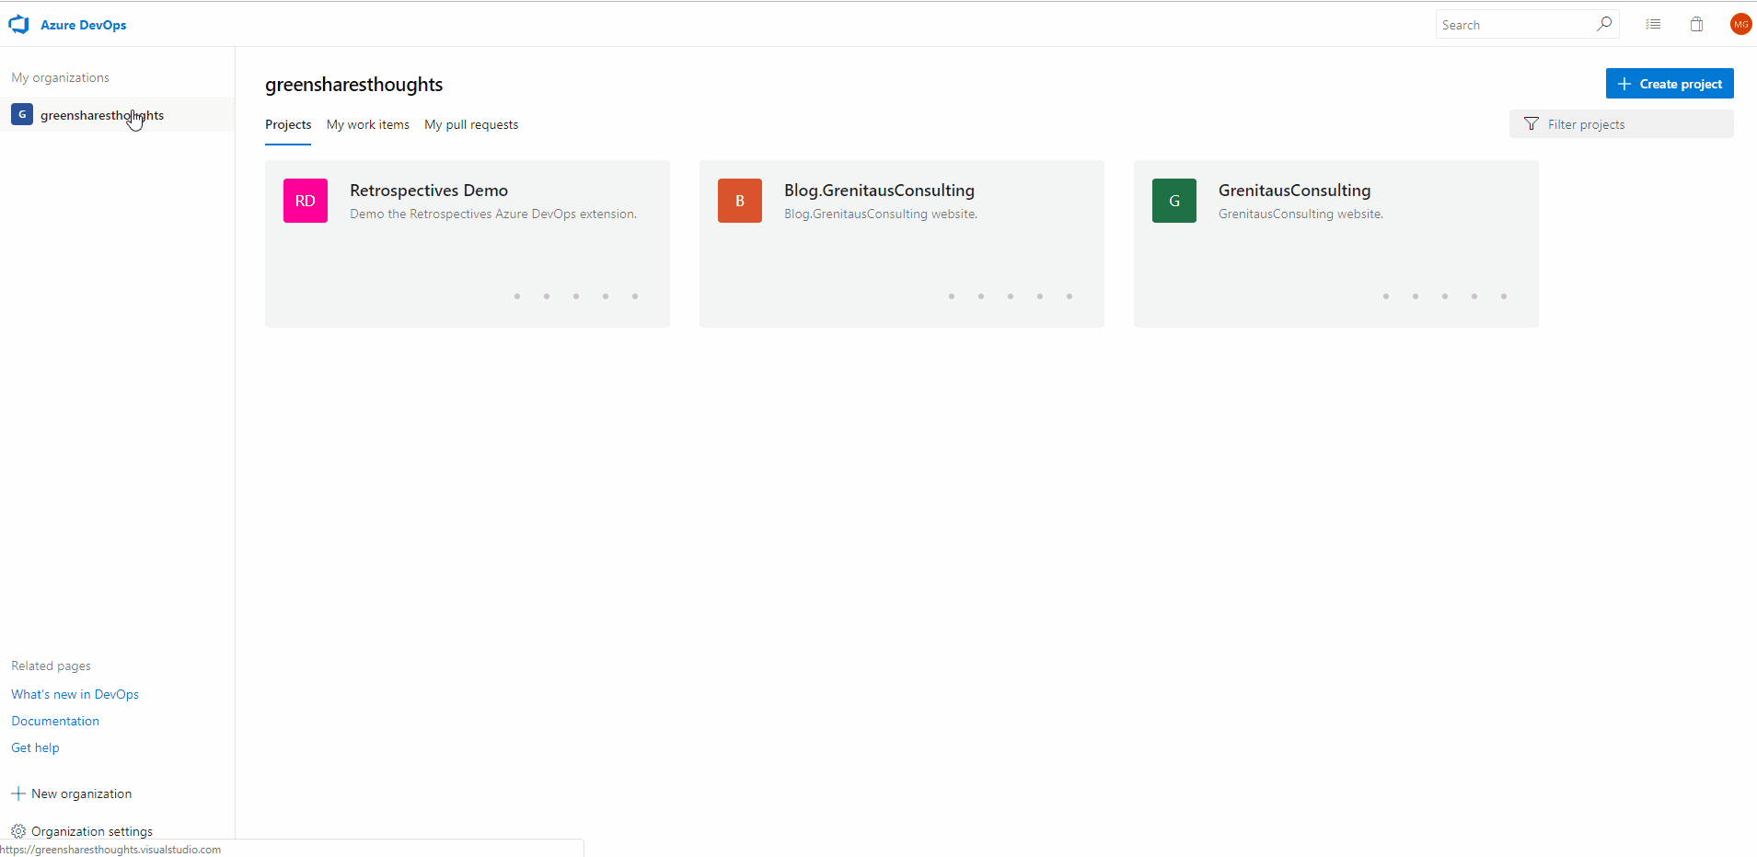
Task: Click the Azure DevOps title text
Action: (84, 25)
